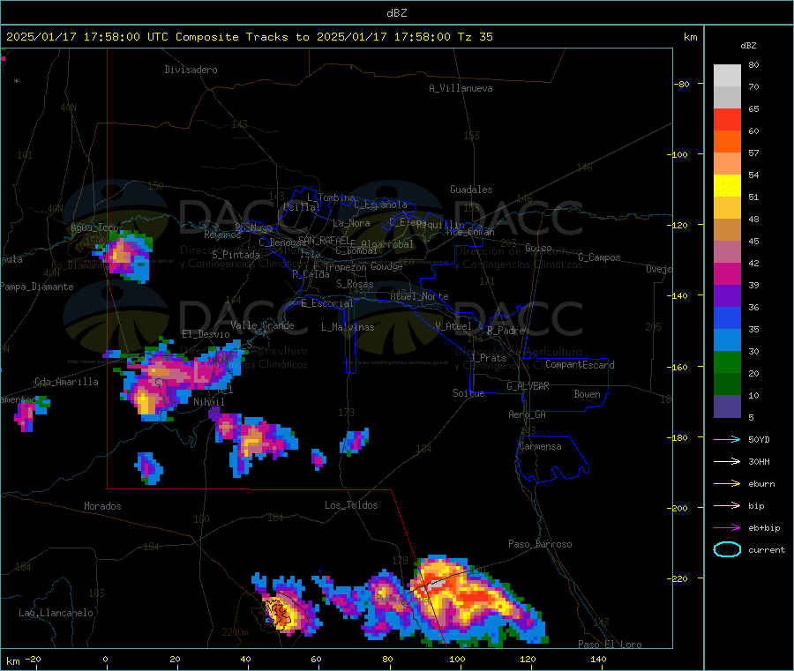Click the Aero_GH map label
The width and height of the screenshot is (794, 671).
(x=527, y=414)
